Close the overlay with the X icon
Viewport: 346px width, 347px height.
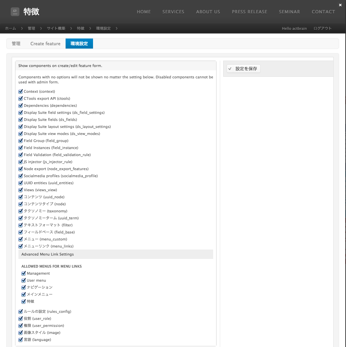tap(340, 5)
